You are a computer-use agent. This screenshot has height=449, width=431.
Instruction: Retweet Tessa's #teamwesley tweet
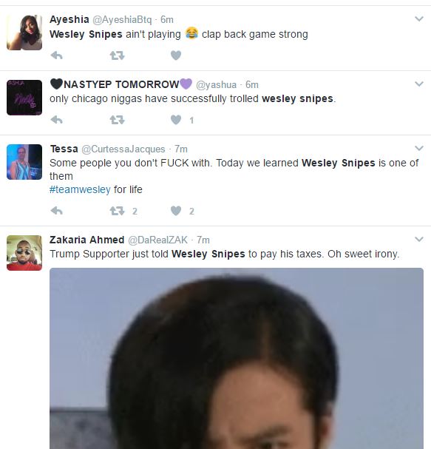117,211
